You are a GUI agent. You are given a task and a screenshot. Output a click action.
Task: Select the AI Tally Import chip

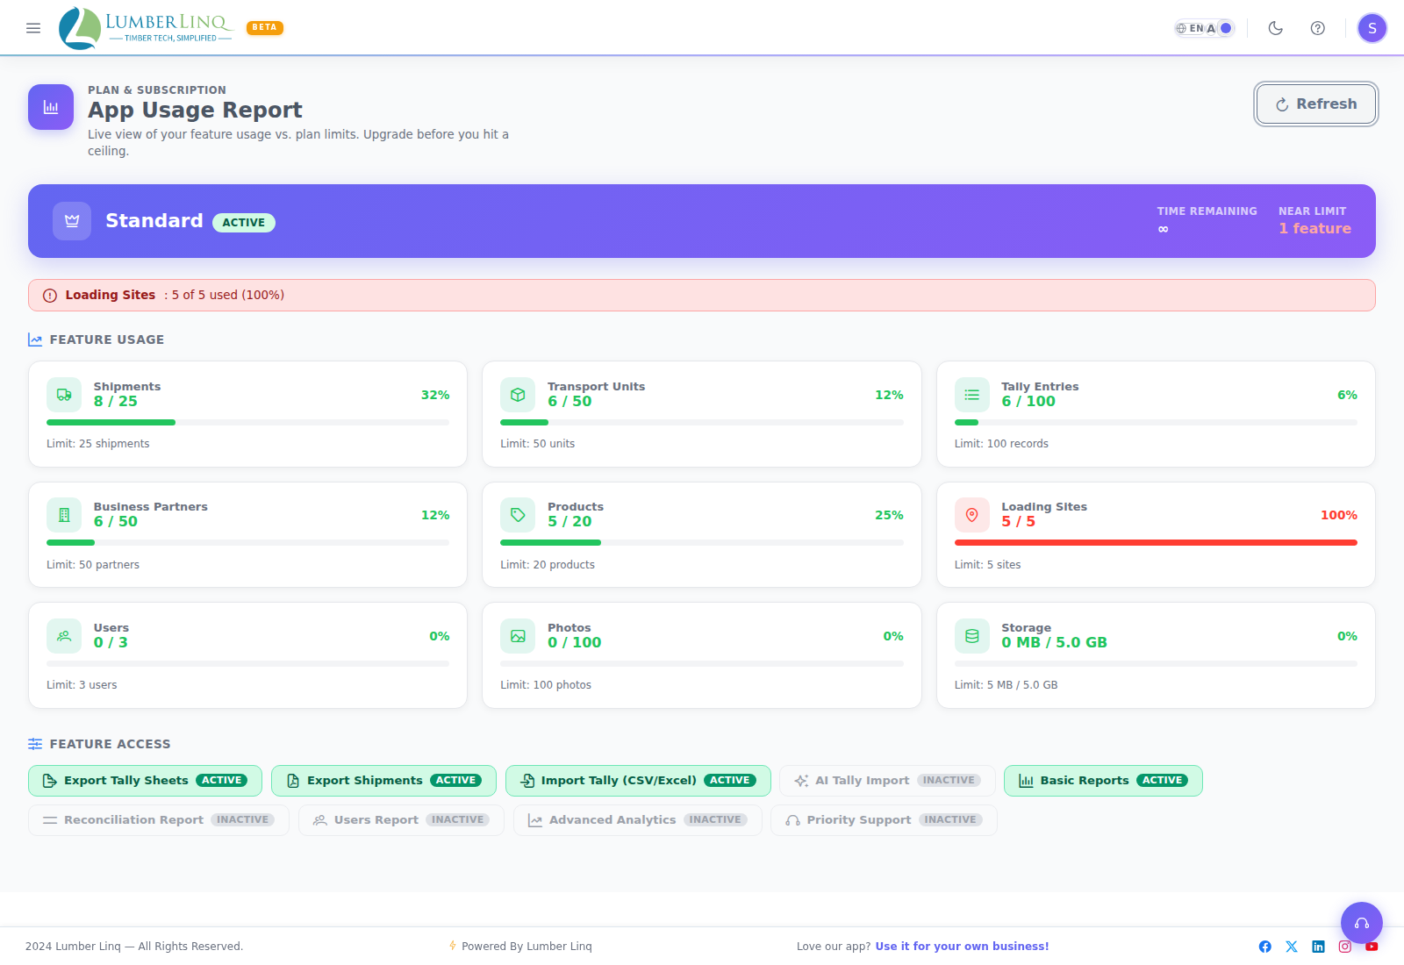click(887, 781)
